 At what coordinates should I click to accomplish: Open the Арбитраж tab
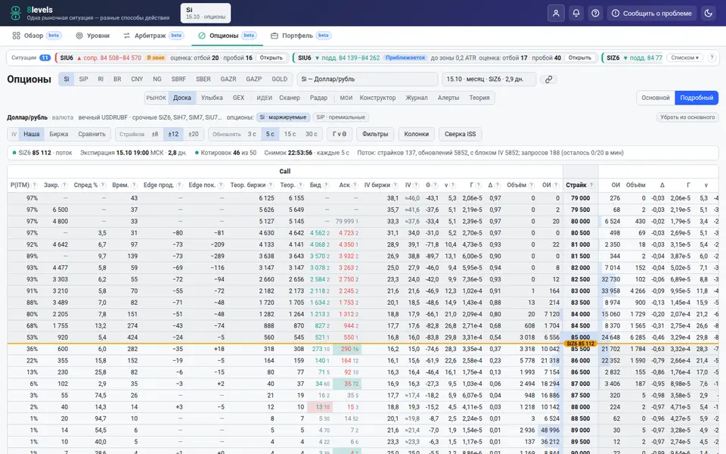pos(154,36)
